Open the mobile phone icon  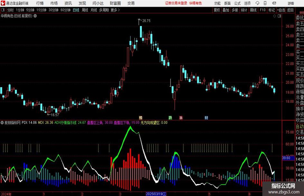pyautogui.click(x=265, y=3)
